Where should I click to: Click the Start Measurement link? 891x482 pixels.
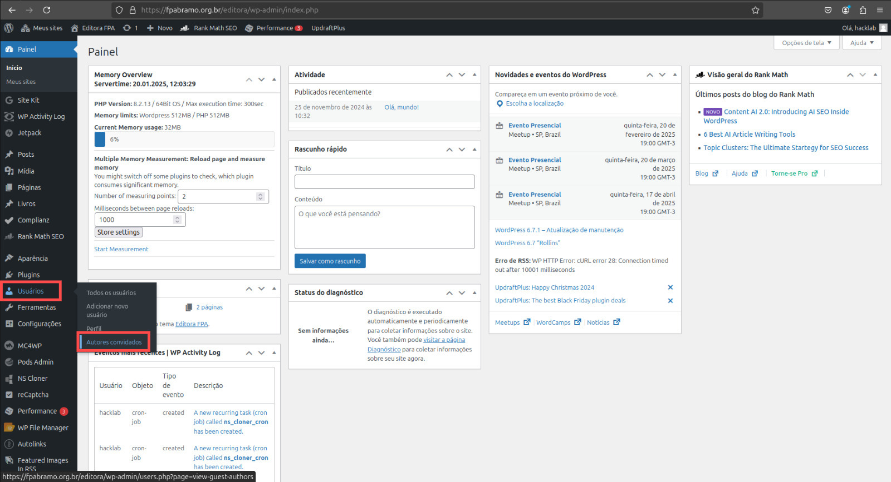(x=121, y=249)
